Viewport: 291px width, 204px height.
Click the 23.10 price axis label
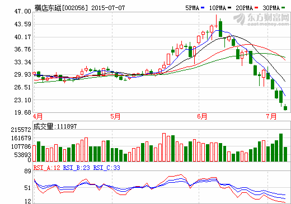click(x=23, y=100)
